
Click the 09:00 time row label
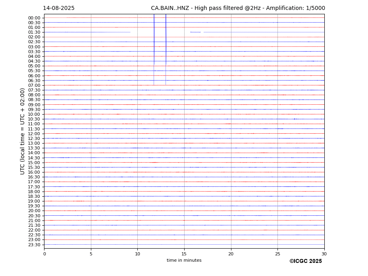[34, 105]
